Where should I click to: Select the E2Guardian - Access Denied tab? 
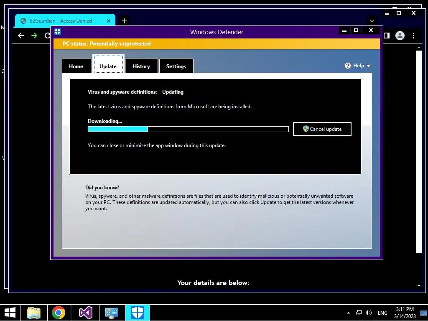(65, 21)
